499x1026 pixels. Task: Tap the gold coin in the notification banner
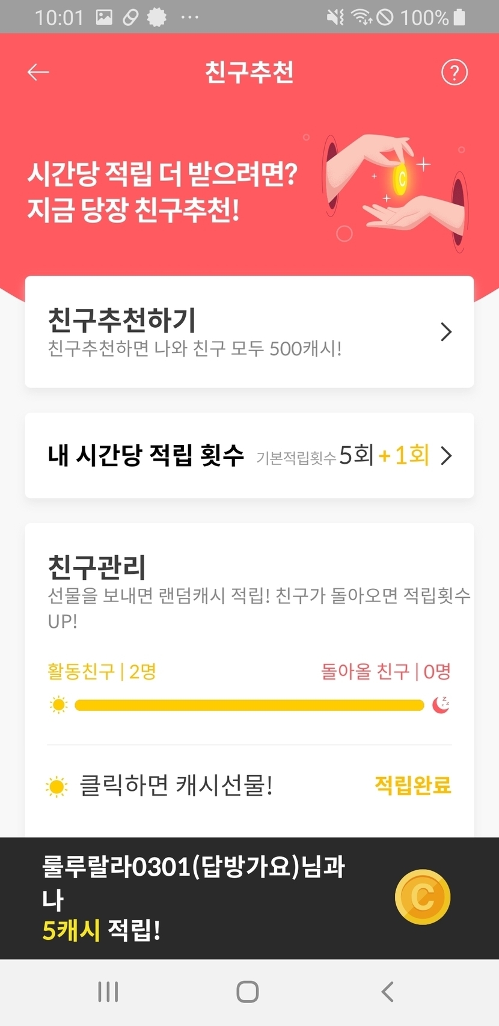pos(423,897)
